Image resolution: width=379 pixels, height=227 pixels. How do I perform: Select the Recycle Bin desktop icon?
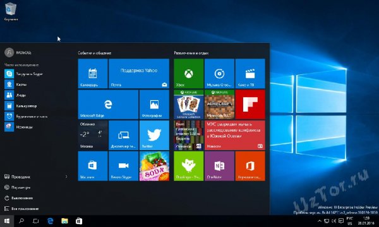[11, 12]
